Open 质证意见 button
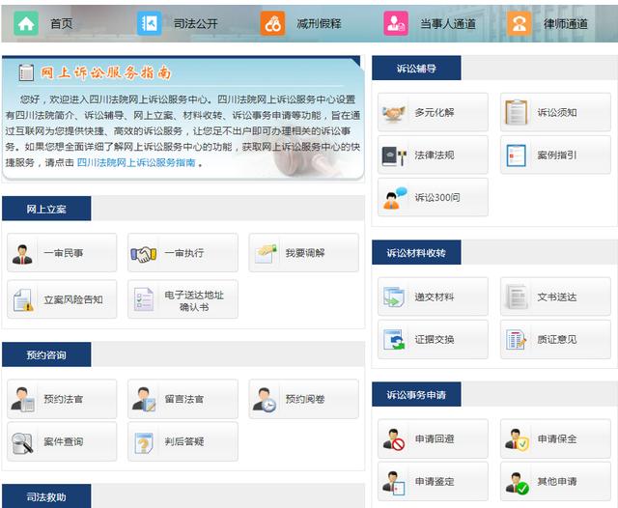Image resolution: width=618 pixels, height=508 pixels. pos(556,339)
